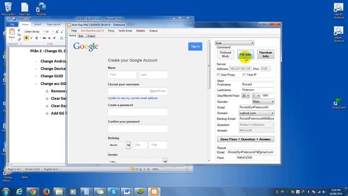Select the Proxifier desktop shortcut
Viewport: 348px width, 196px height.
point(41,9)
